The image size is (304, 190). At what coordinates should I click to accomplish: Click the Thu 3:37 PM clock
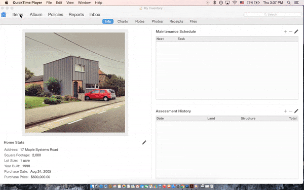(273, 3)
